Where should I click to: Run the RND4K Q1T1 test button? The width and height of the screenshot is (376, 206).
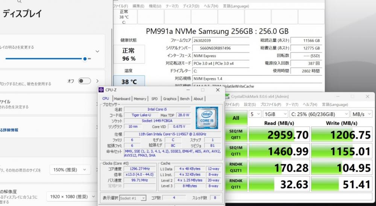tap(236, 184)
